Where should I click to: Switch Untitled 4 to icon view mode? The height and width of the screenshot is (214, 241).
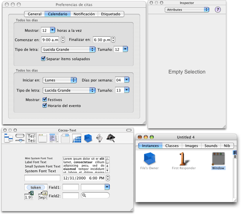pyautogui.click(x=235, y=152)
